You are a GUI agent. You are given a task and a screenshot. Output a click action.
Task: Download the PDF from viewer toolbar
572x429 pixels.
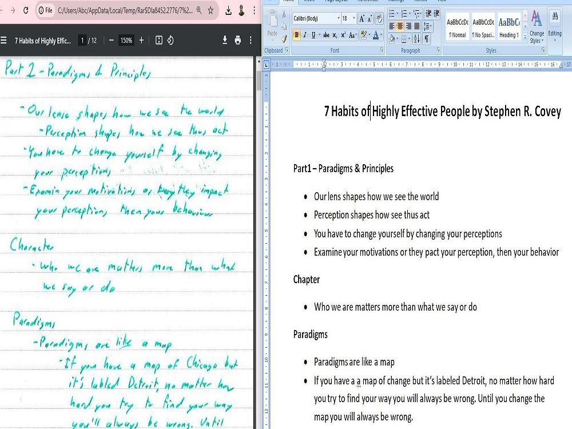225,40
